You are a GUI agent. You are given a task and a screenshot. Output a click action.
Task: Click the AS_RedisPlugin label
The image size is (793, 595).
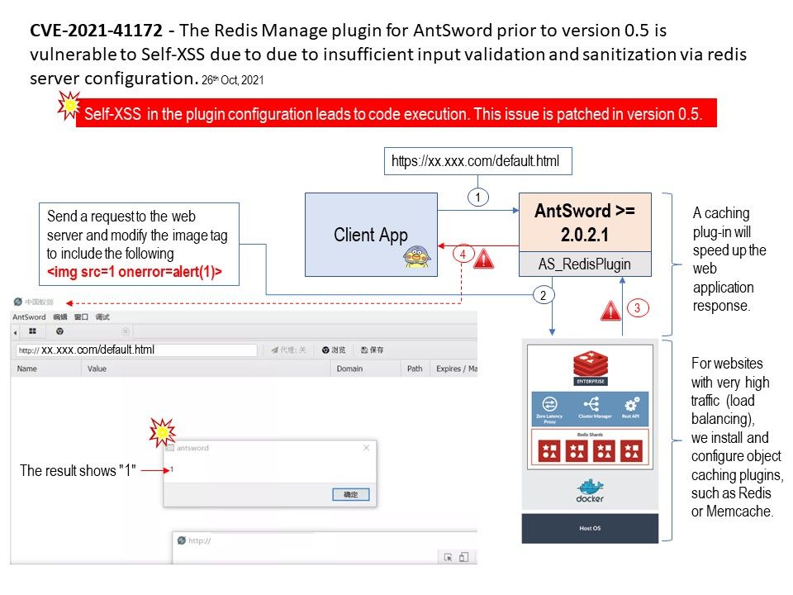coord(585,264)
